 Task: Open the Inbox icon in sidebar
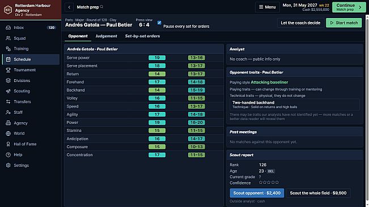[9, 28]
